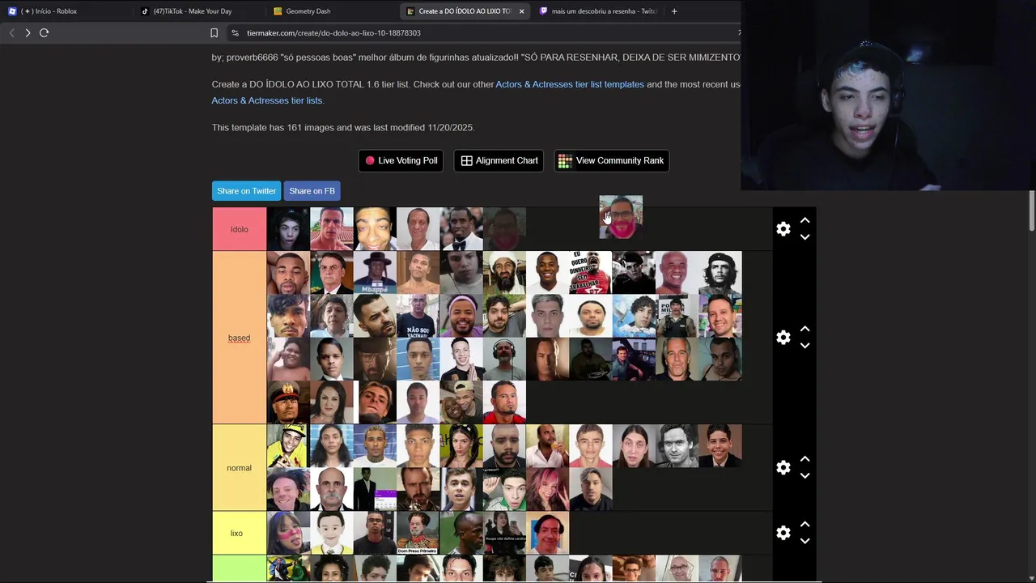Select the NÃO SOU VACINADO shirt image
The height and width of the screenshot is (583, 1036).
418,316
